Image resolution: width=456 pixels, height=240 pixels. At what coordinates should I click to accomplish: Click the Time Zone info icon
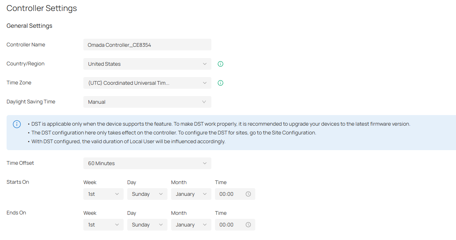[x=221, y=83]
